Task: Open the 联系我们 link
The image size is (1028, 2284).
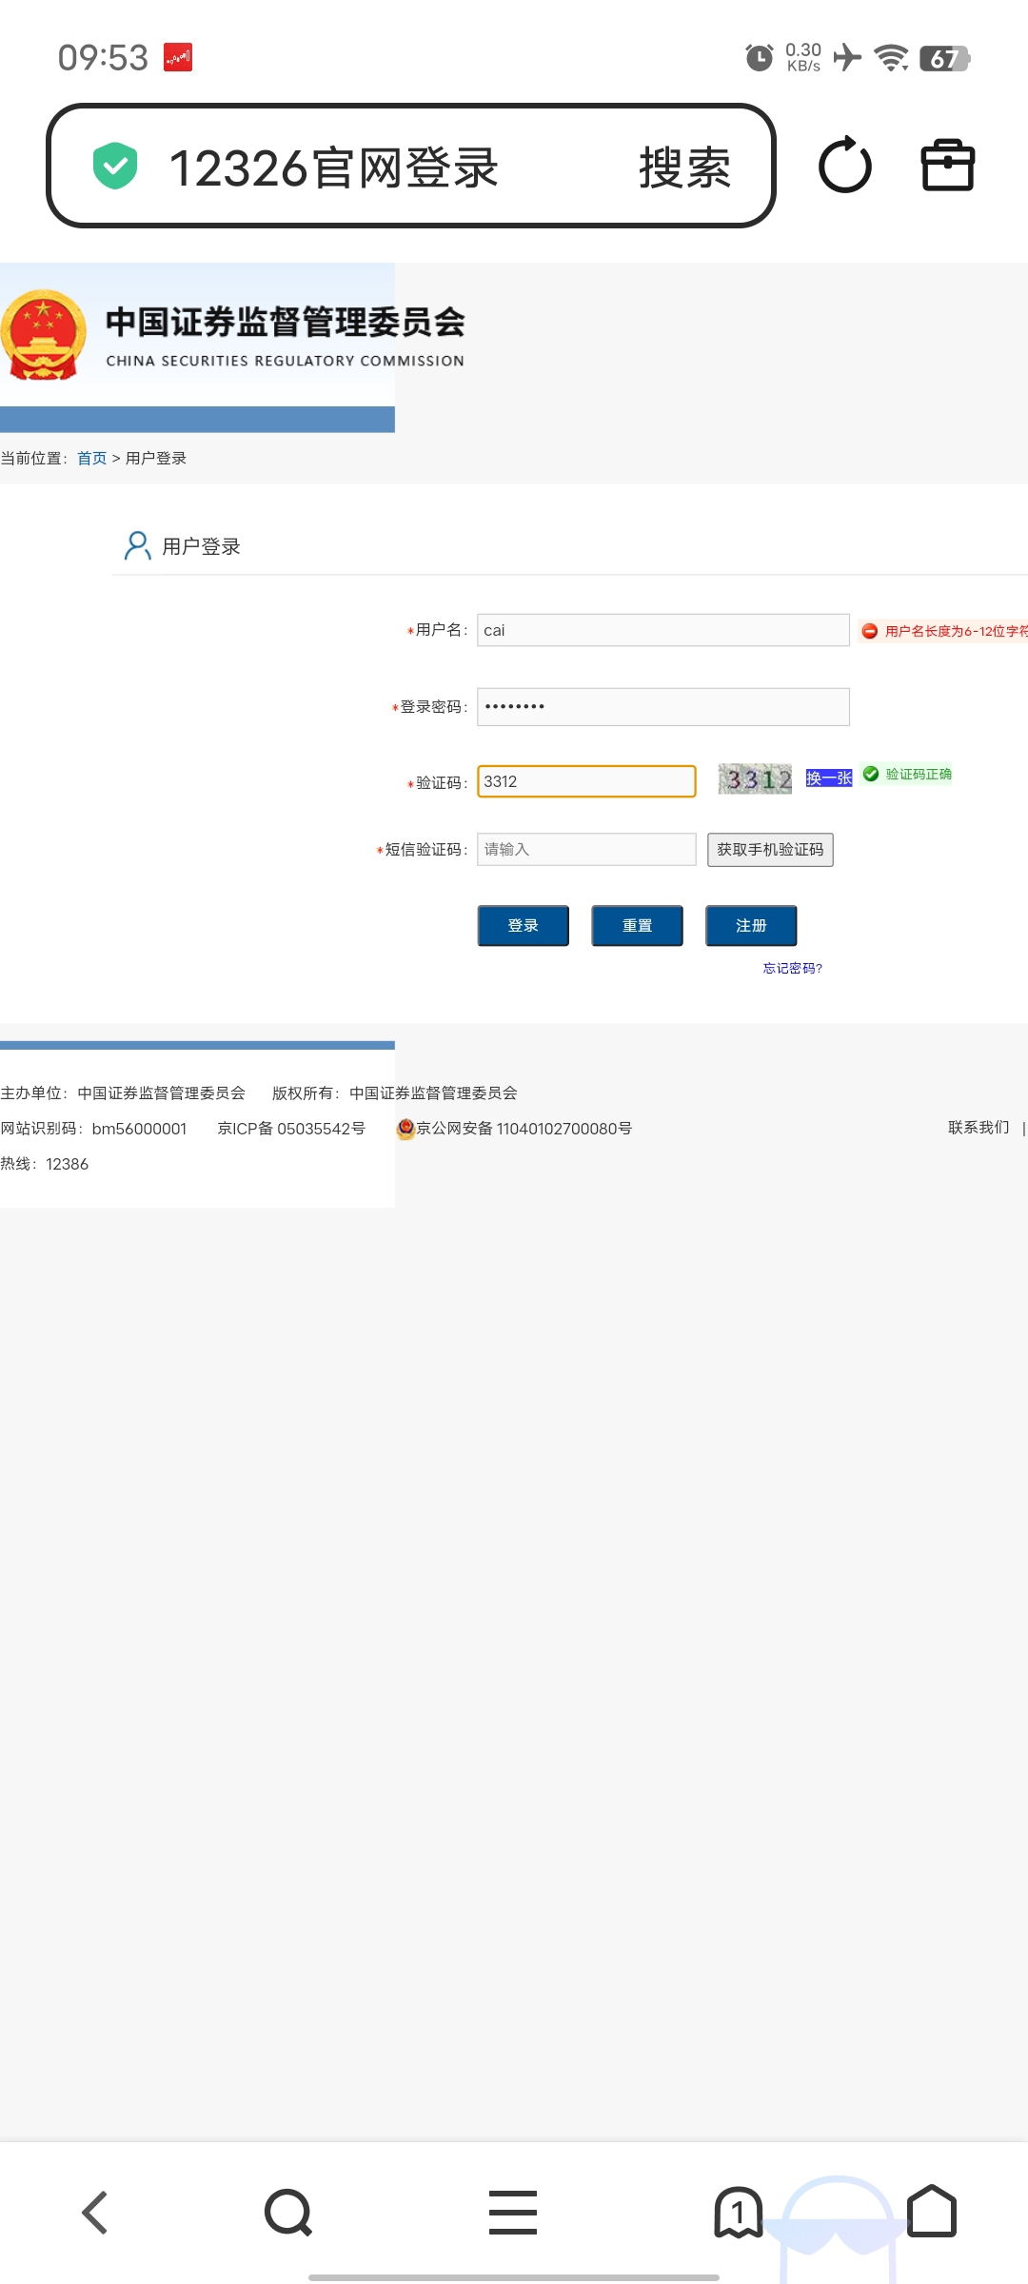Action: [979, 1127]
